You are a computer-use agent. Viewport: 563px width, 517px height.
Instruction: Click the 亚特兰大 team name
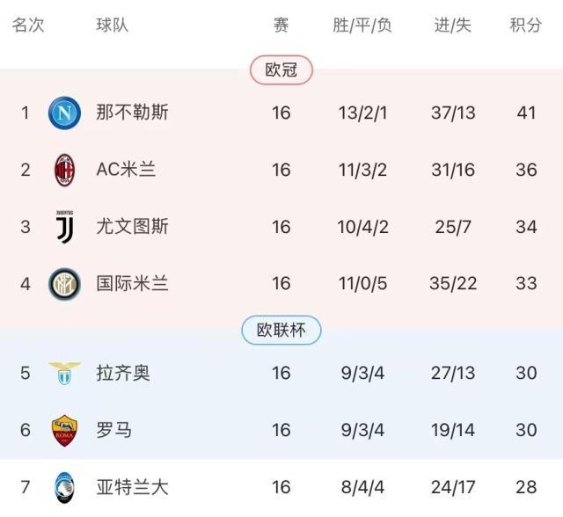(132, 487)
